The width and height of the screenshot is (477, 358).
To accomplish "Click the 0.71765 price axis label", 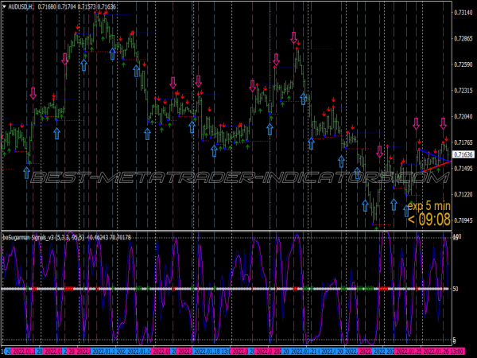I will click(463, 142).
